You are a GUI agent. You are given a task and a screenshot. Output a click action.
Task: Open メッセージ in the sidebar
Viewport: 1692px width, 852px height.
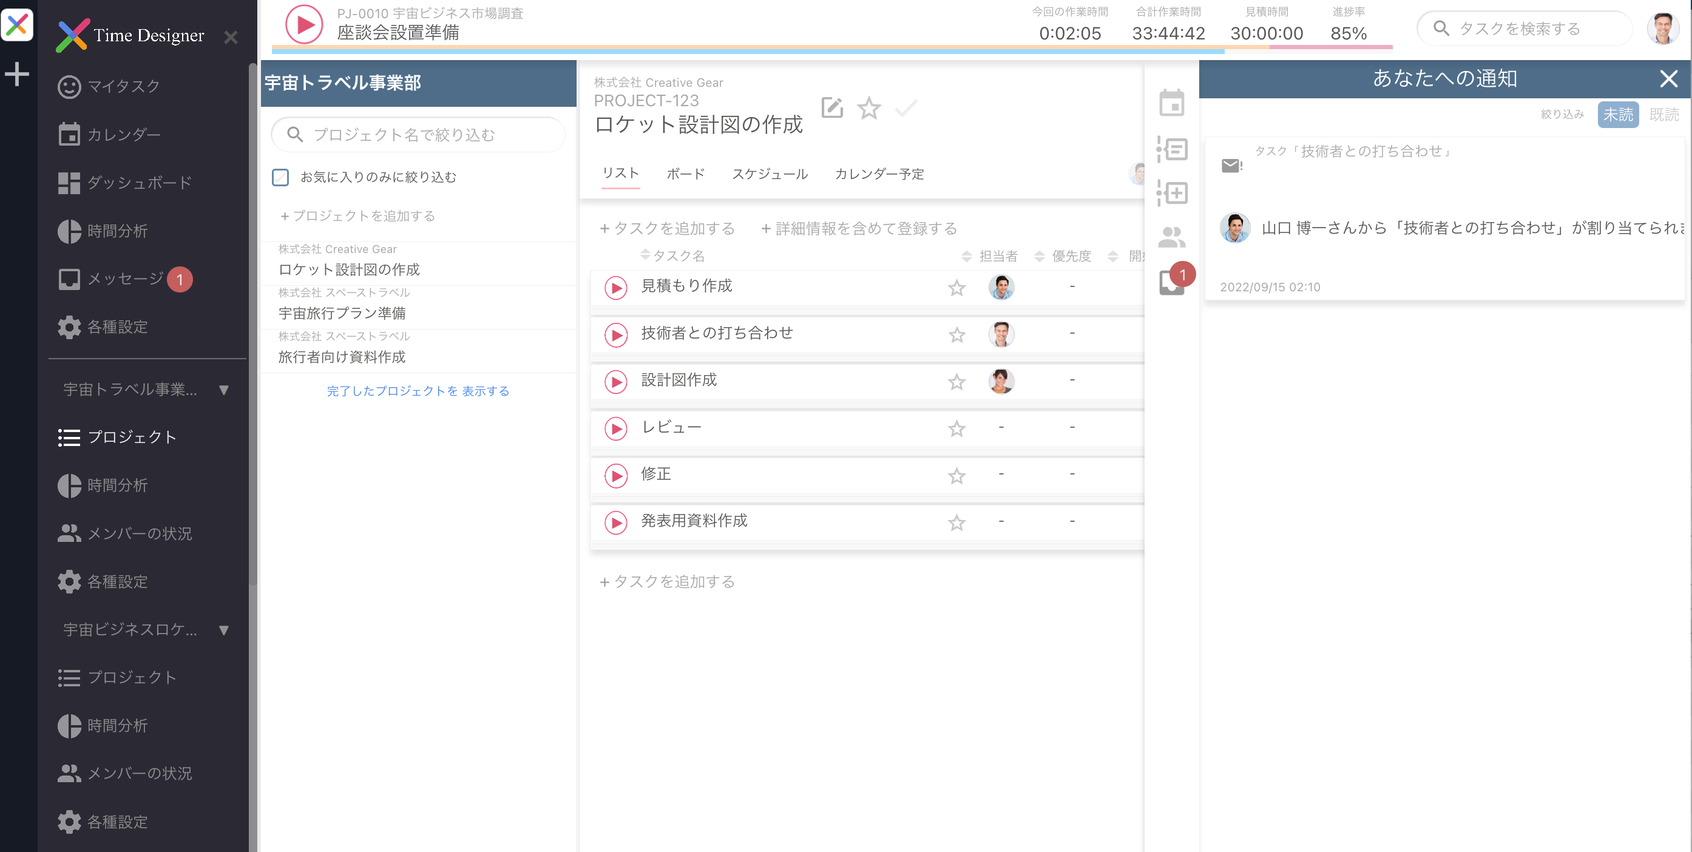[125, 279]
